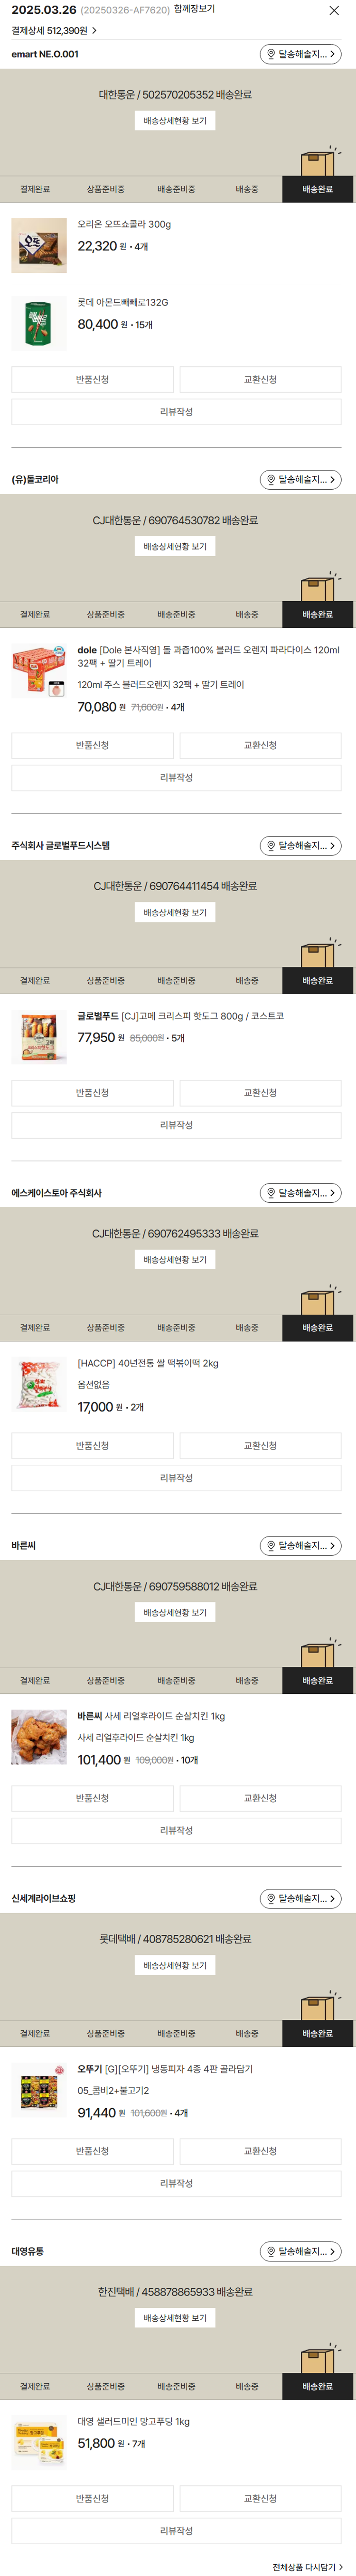Open 롯데 아몬드빼빼로 product thumbnail
Image resolution: width=356 pixels, height=2576 pixels.
[x=39, y=324]
